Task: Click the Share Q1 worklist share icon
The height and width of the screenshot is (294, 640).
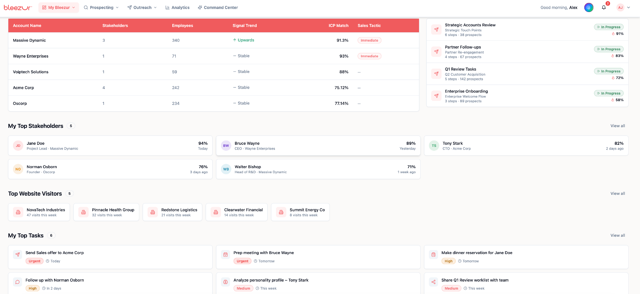Action: click(x=433, y=282)
